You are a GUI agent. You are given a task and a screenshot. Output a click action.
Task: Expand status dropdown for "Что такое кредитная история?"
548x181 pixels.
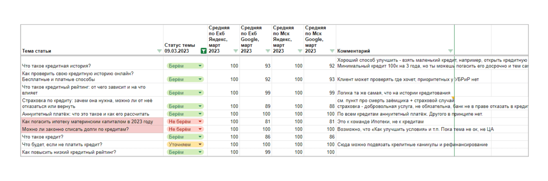[x=200, y=66]
